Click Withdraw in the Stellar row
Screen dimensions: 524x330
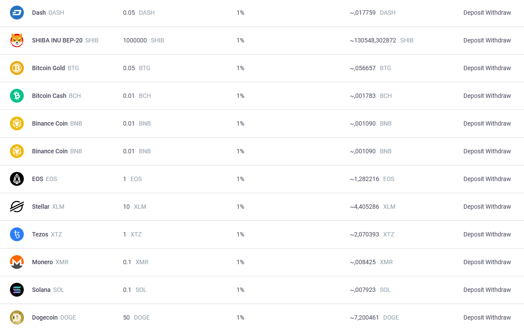[498, 207]
